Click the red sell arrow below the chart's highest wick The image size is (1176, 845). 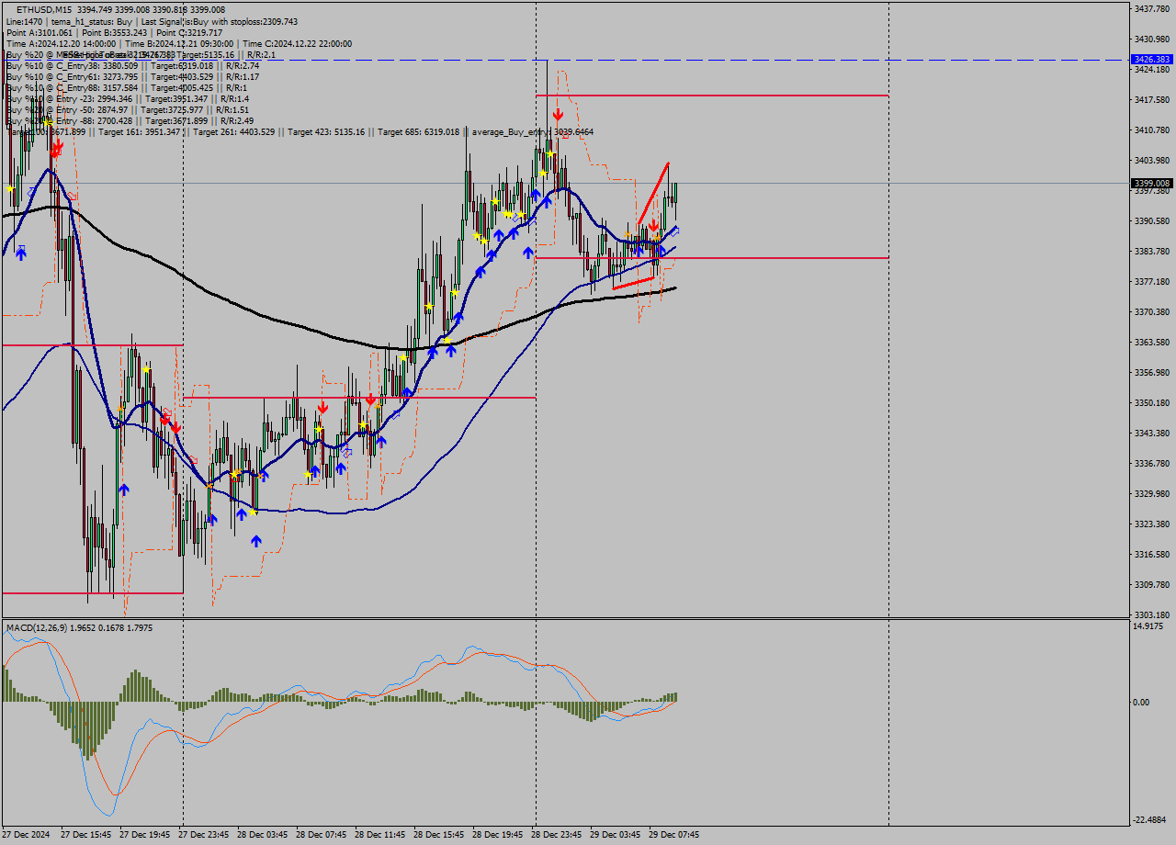click(x=558, y=115)
